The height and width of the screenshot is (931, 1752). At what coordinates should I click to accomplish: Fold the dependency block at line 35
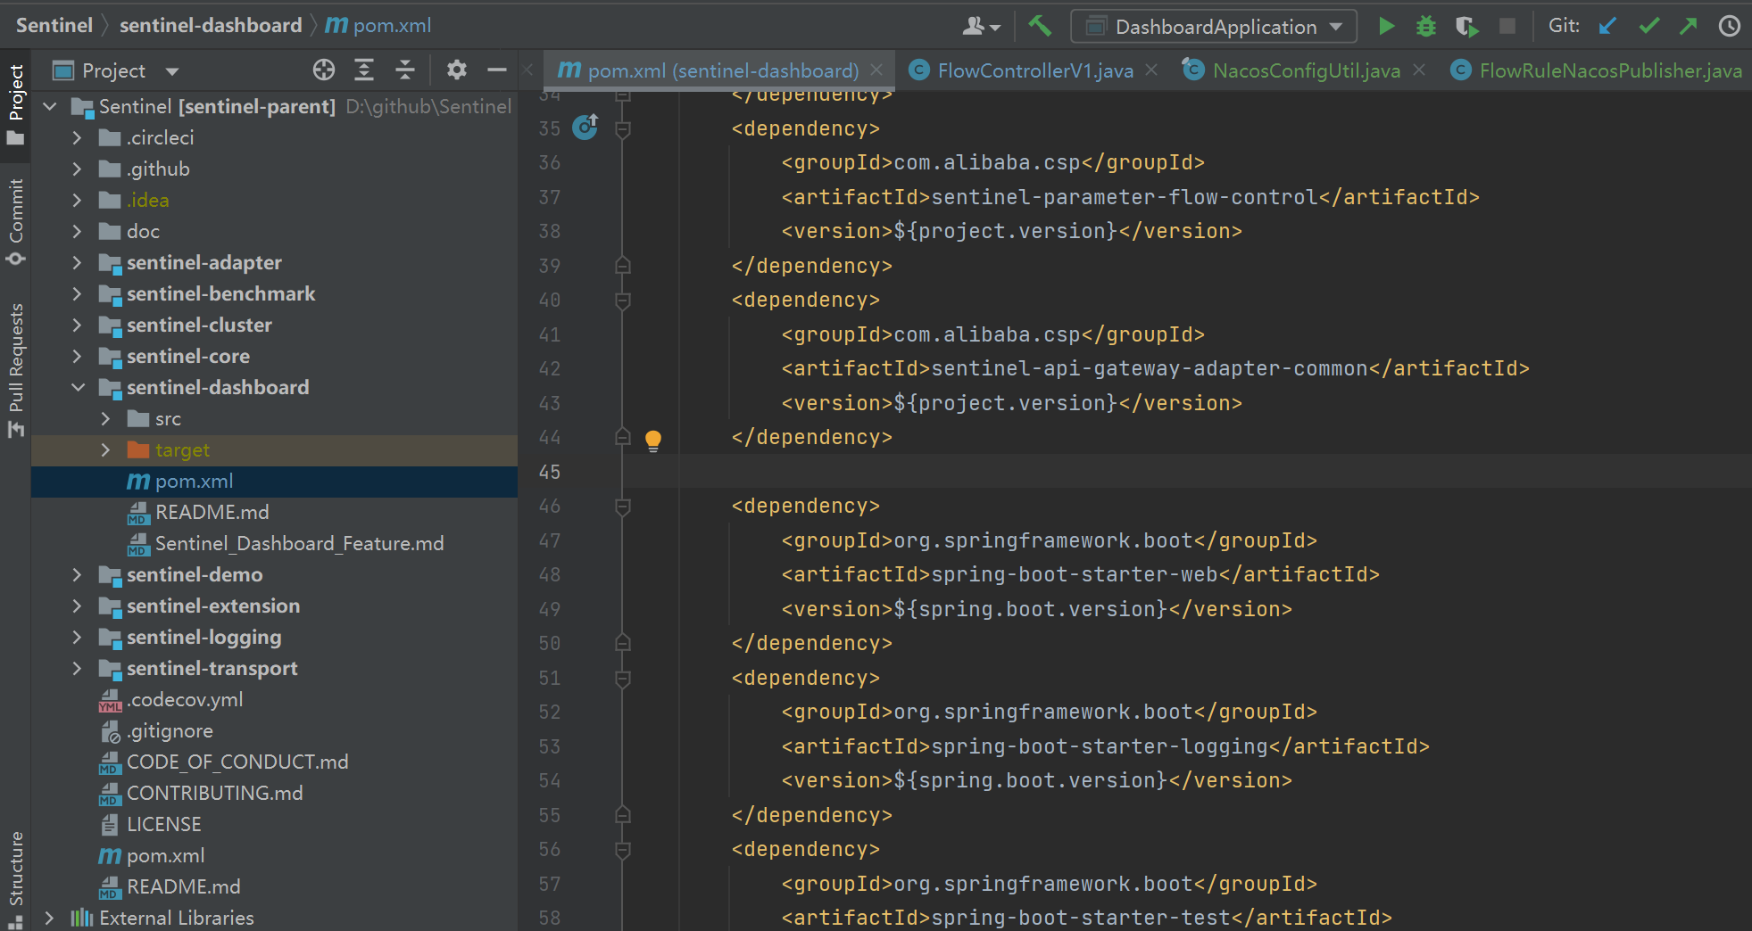[623, 129]
